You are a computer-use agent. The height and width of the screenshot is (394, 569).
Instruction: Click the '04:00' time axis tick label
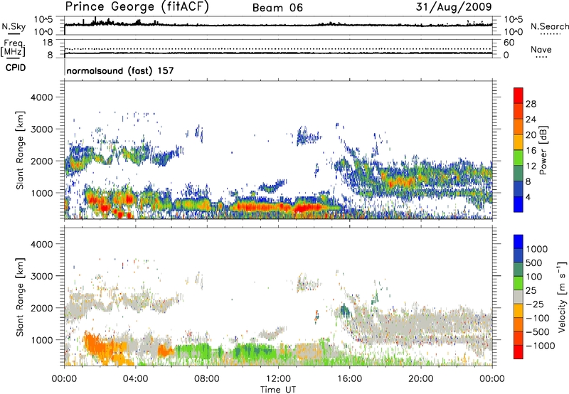pyautogui.click(x=135, y=379)
